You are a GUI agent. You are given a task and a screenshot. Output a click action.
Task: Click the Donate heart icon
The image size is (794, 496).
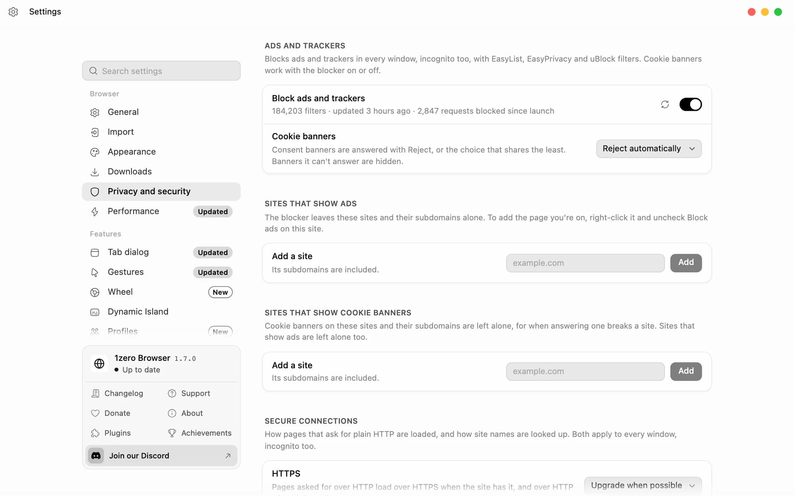click(x=95, y=413)
